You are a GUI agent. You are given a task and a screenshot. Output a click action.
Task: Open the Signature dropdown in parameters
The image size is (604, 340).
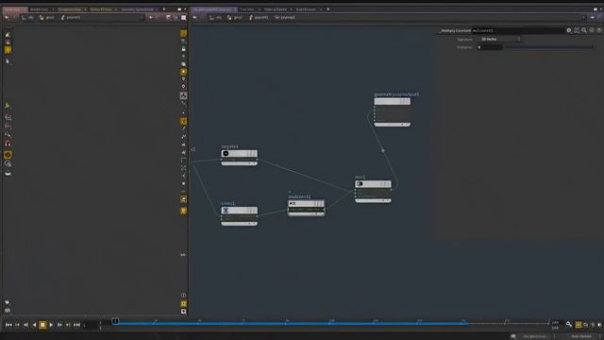point(500,40)
